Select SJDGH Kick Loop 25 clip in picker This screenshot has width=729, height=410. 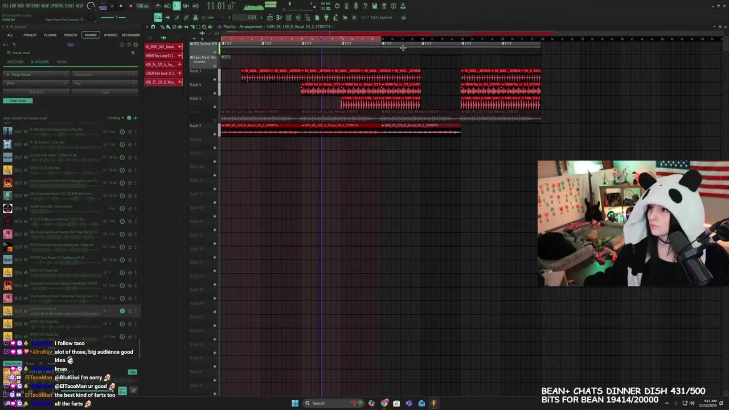(163, 73)
